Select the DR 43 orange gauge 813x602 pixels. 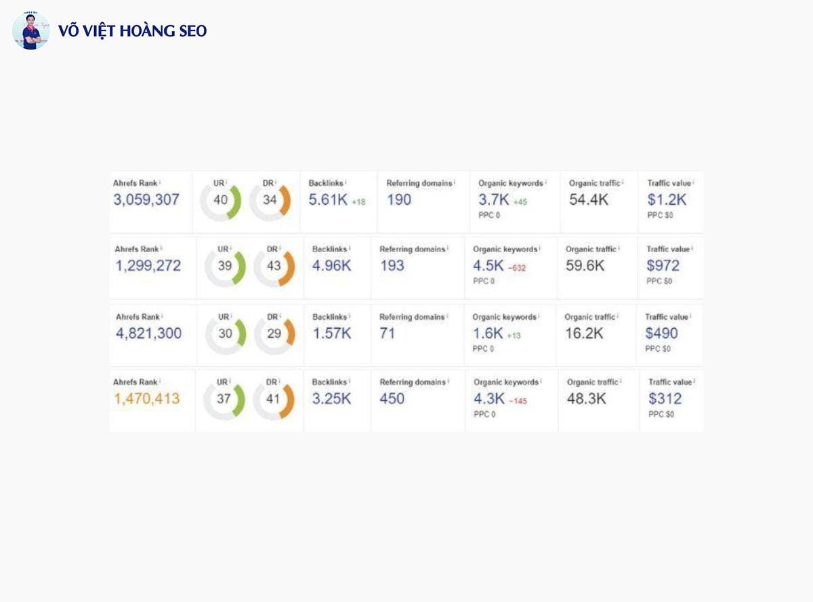(x=274, y=266)
